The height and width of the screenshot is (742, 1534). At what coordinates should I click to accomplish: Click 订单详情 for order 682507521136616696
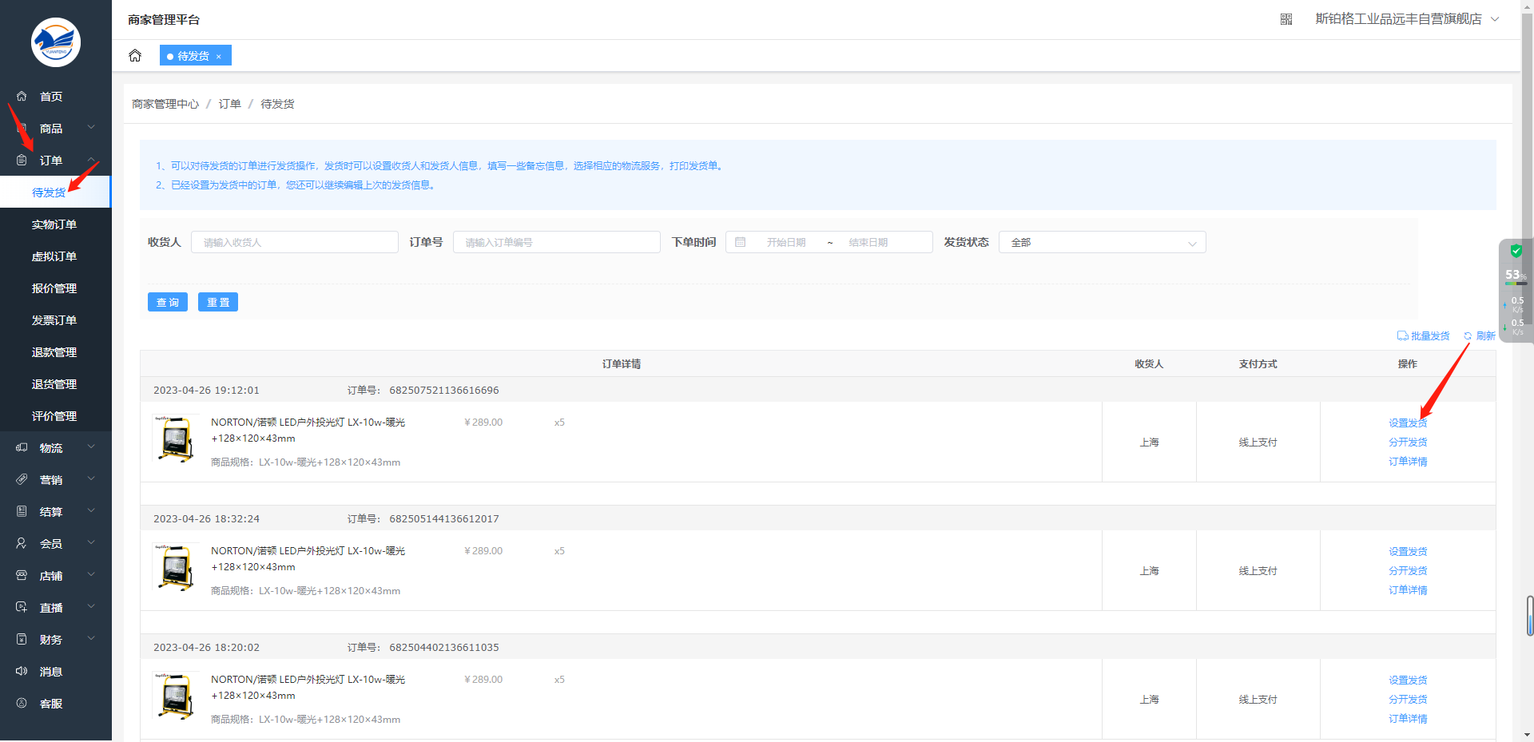pos(1408,462)
